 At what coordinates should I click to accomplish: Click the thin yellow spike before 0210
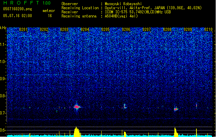[x=196, y=133]
